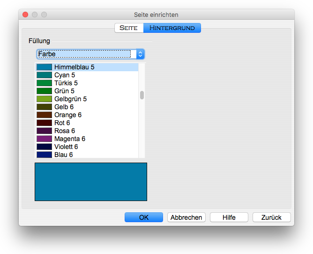This screenshot has height=254, width=313.
Task: Click the Zurück button
Action: [x=271, y=217]
